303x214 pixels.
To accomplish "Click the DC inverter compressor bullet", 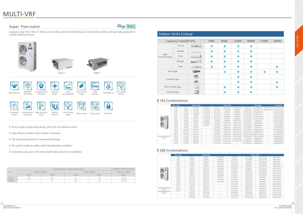I will [x=36, y=133].
